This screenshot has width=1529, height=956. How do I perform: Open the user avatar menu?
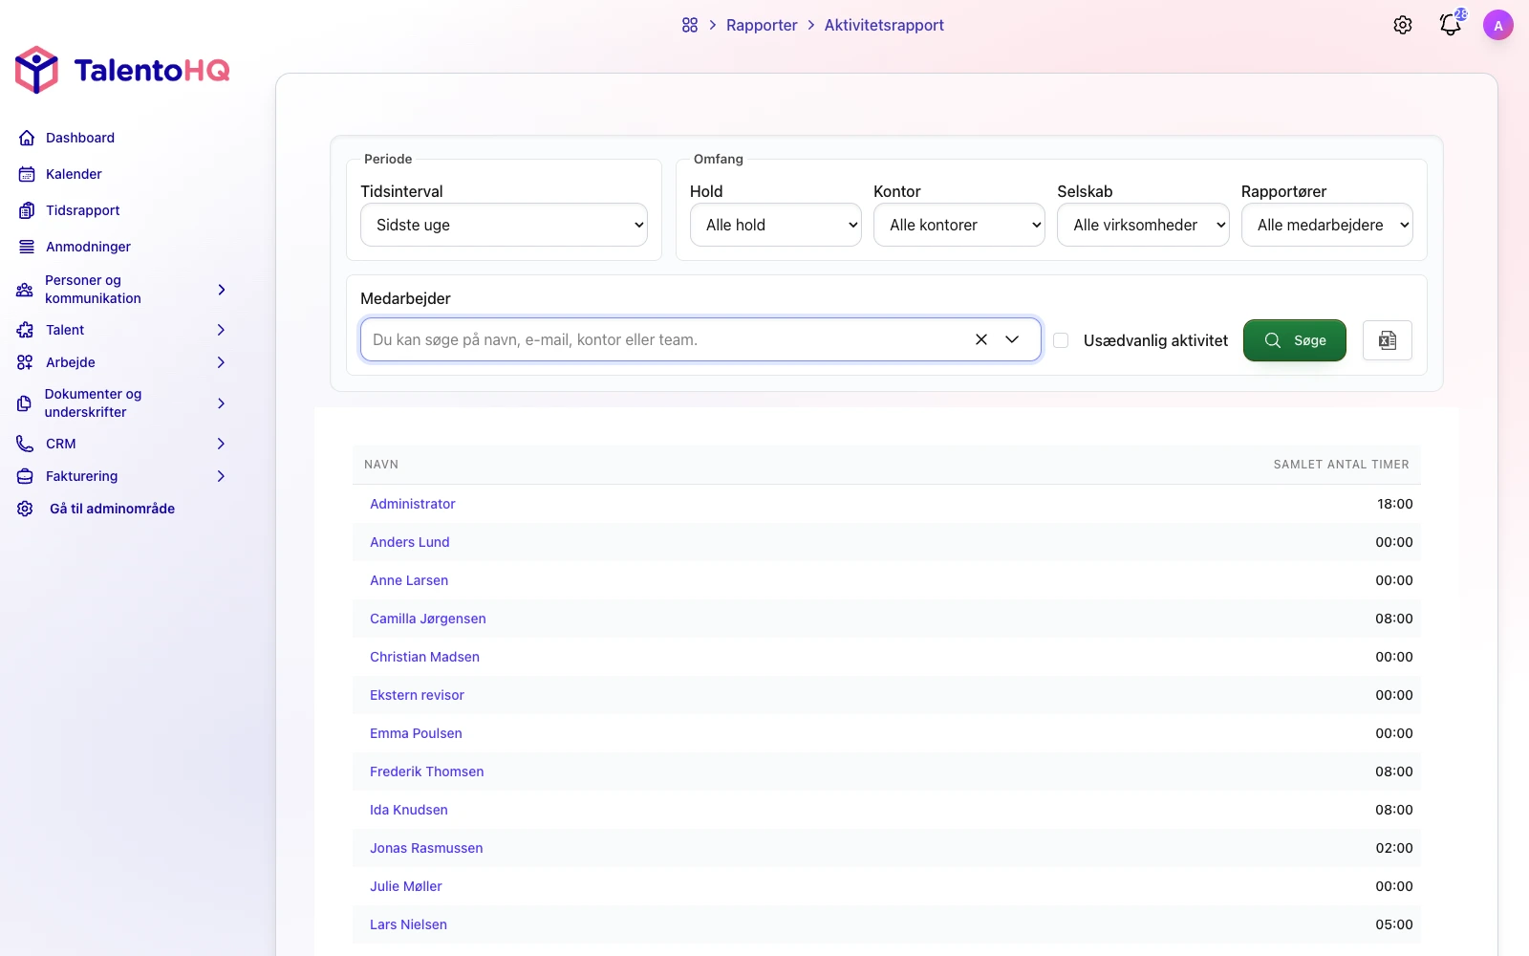click(x=1498, y=25)
